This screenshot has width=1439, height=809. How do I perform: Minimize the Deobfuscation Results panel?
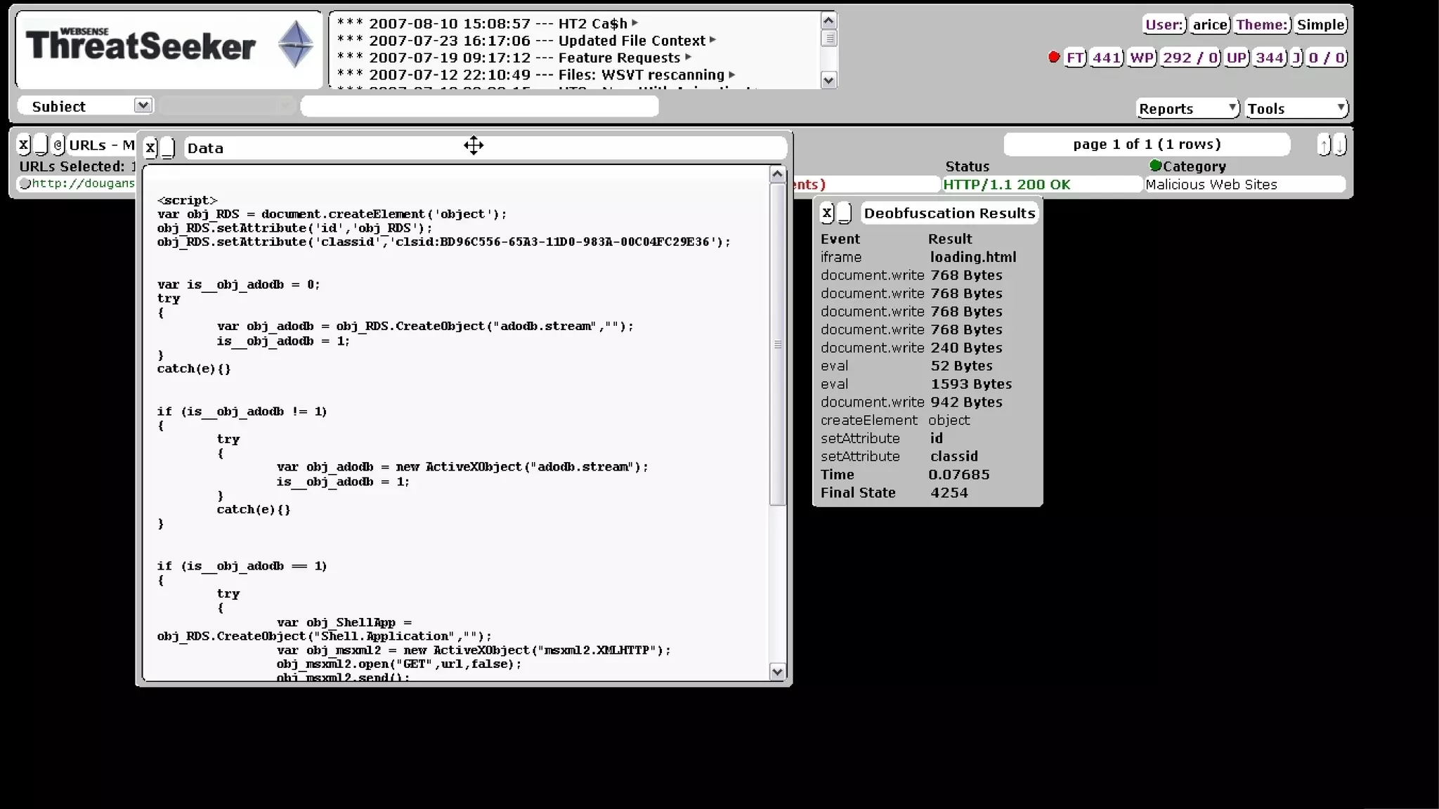(x=845, y=213)
